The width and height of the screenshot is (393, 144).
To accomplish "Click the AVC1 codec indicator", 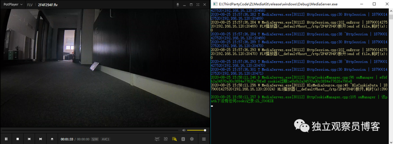I will [x=106, y=139].
